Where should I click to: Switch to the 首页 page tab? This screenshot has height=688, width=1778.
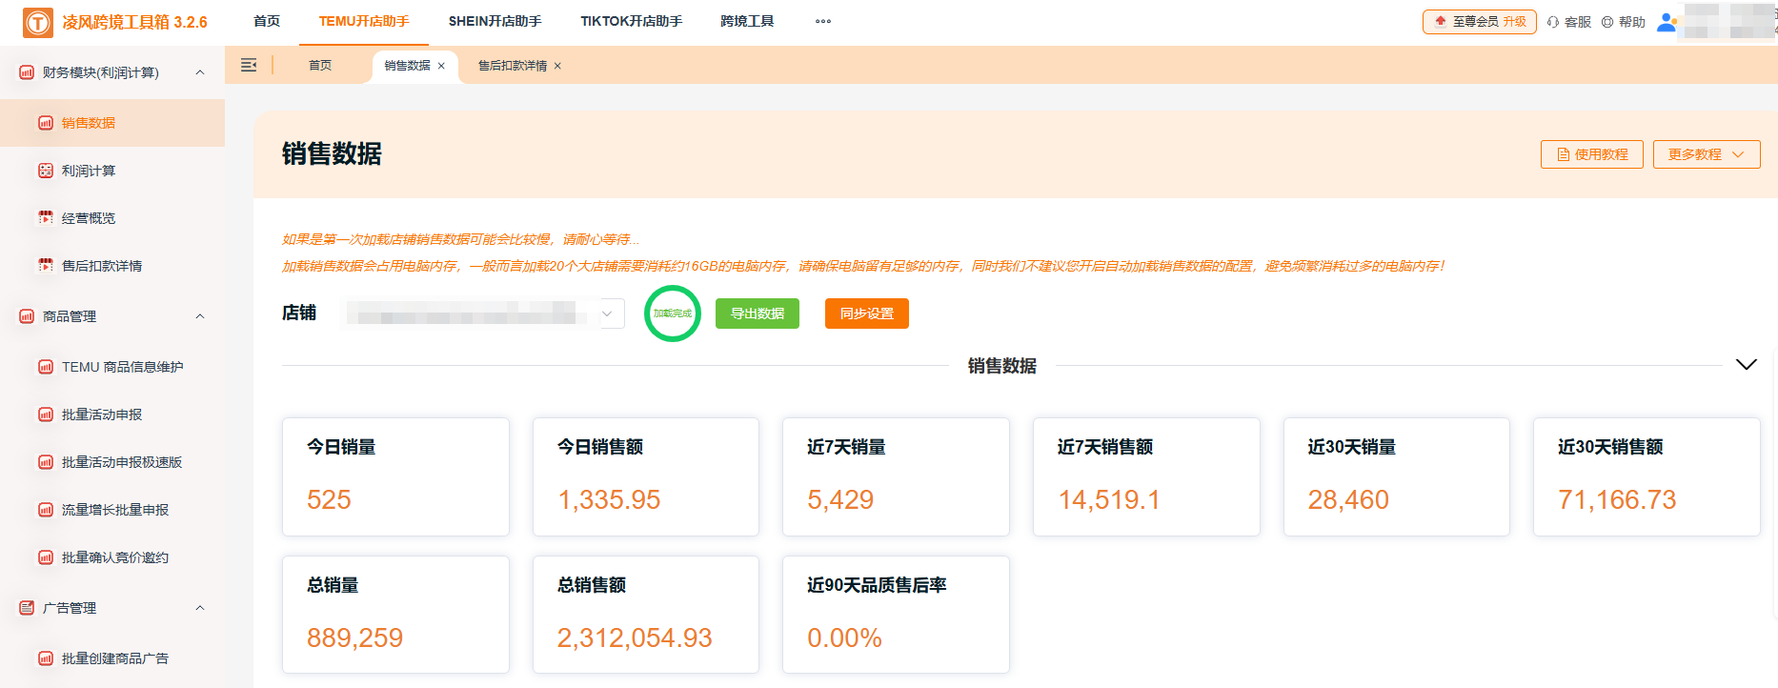(x=320, y=66)
